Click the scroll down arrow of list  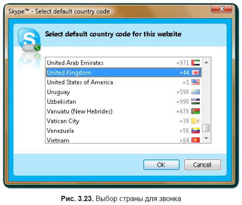tap(206, 138)
